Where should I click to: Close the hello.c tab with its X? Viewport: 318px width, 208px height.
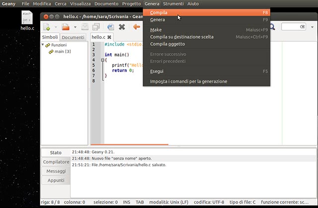[x=109, y=37]
